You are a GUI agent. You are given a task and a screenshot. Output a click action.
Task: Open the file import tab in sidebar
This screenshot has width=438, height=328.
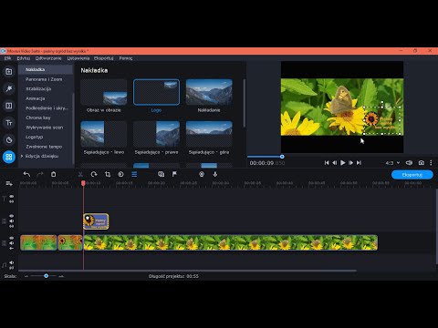9,72
